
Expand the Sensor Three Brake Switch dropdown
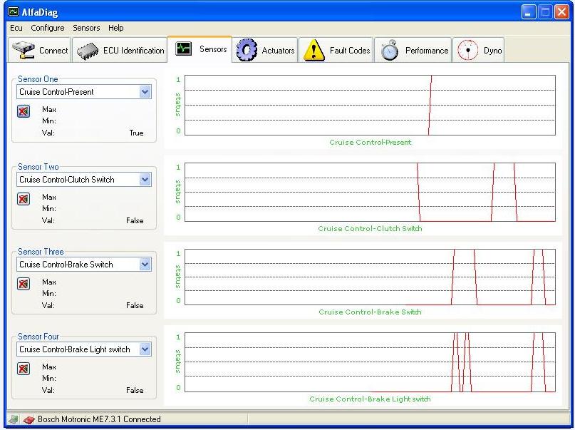tap(145, 265)
